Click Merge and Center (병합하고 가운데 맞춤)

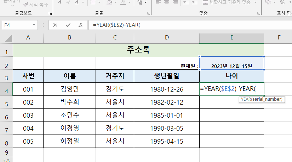pos(227,2)
